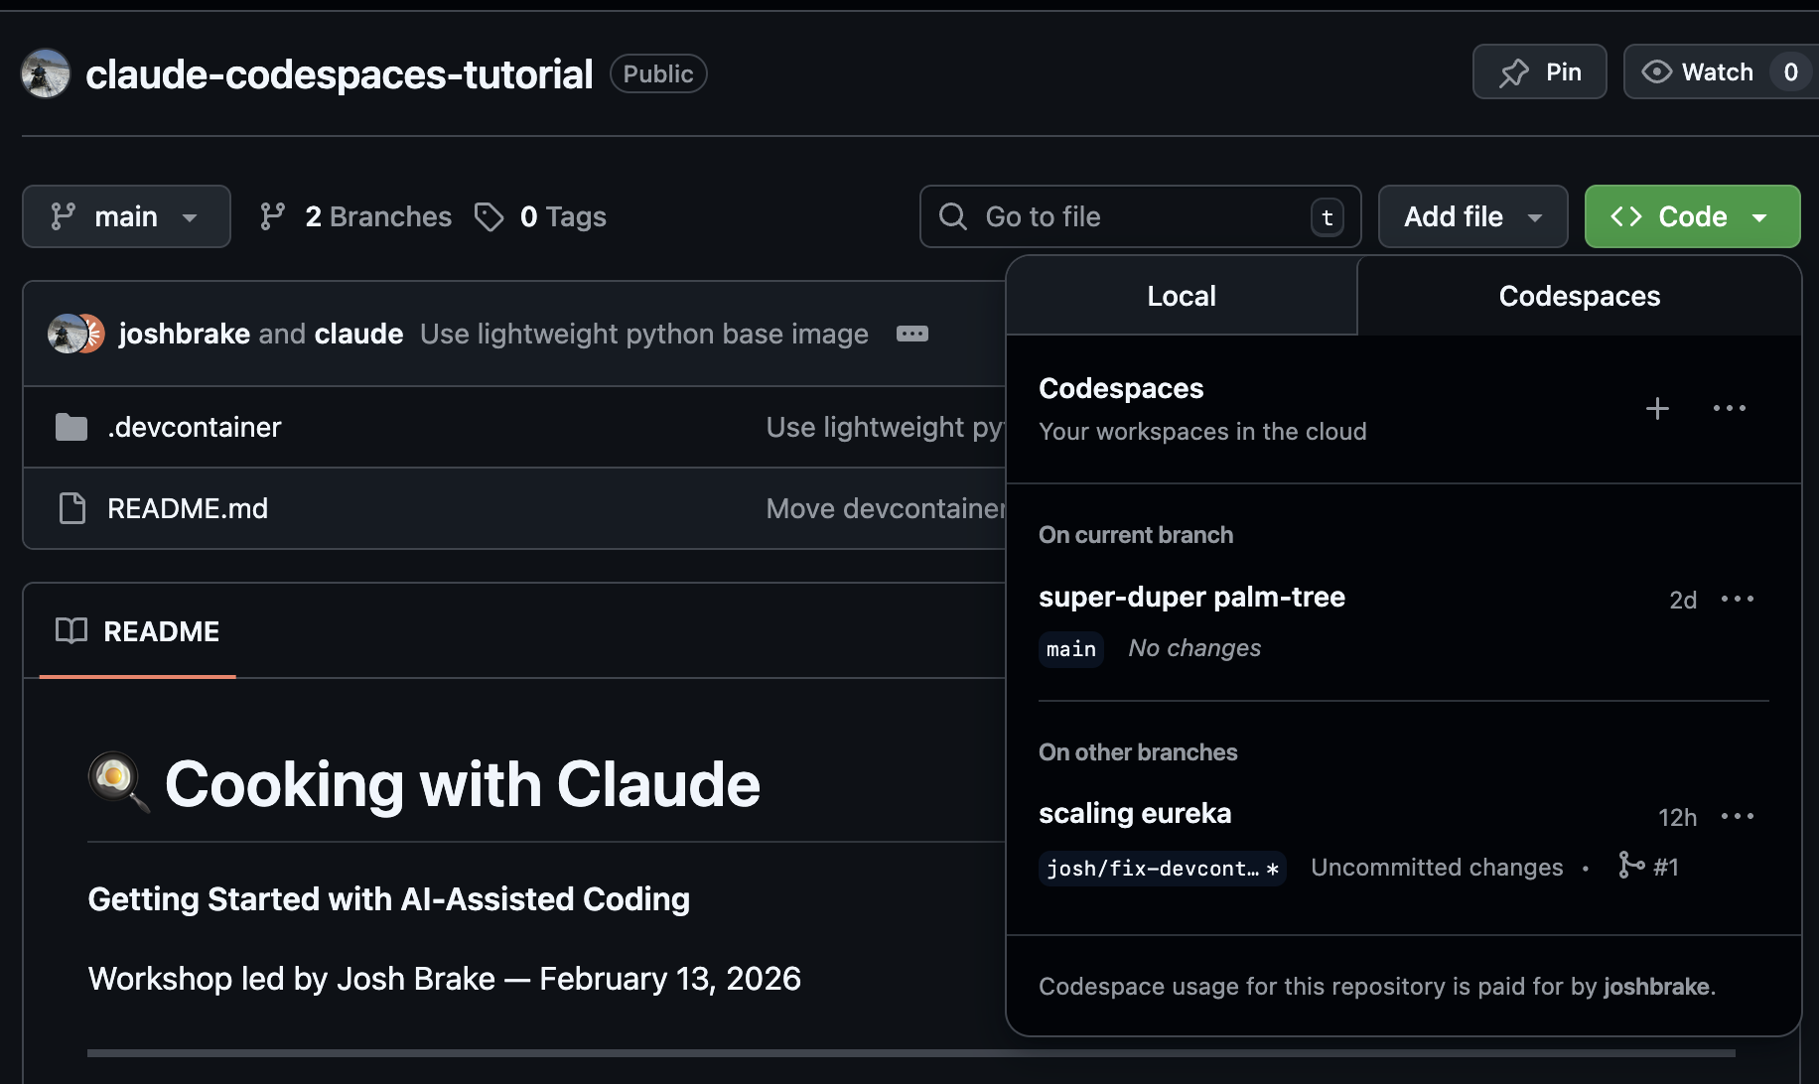Click the workshop date line in README
Screen dimensions: 1819x1084
445,979
